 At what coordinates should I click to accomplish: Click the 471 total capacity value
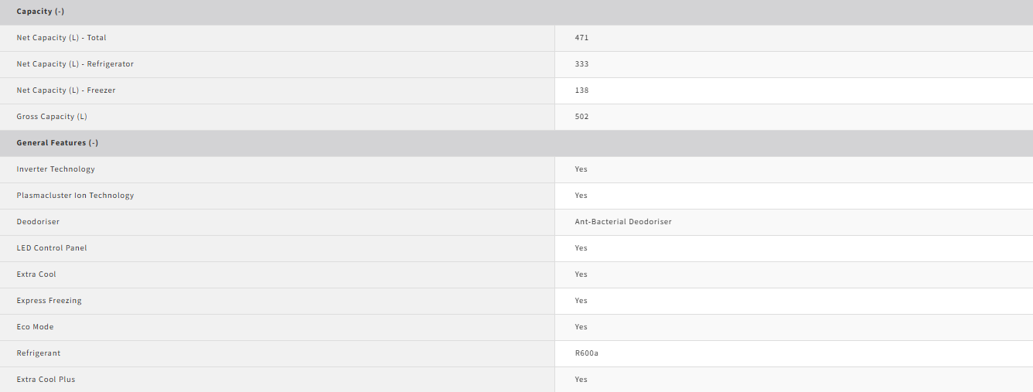(581, 38)
